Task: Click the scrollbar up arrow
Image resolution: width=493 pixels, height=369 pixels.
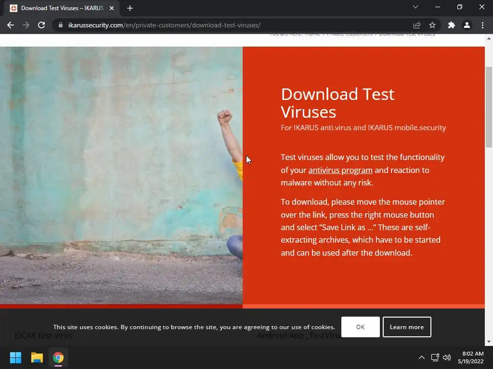Action: tap(489, 38)
